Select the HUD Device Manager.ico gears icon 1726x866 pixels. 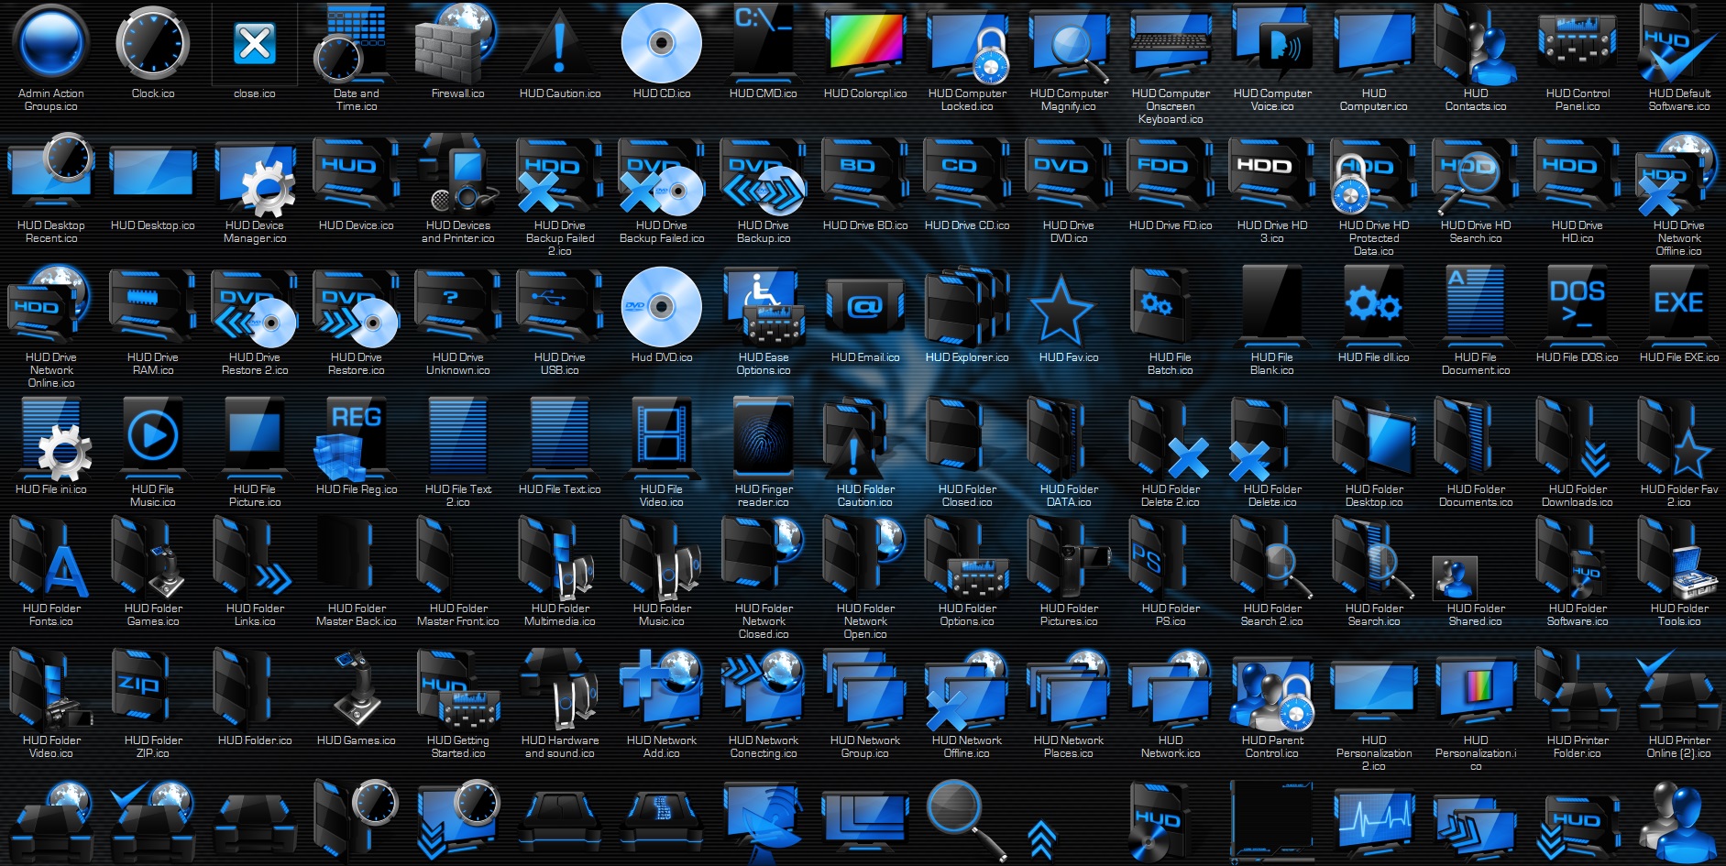254,179
